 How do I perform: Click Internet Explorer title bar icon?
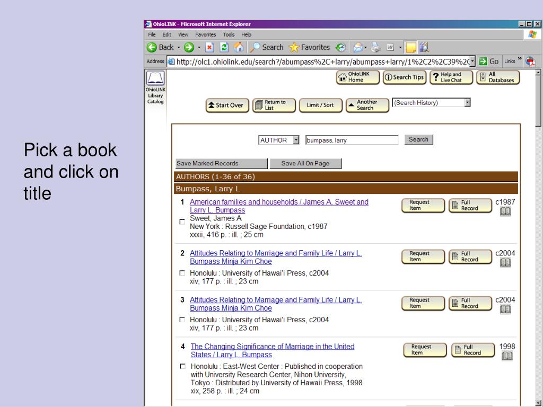tap(148, 24)
